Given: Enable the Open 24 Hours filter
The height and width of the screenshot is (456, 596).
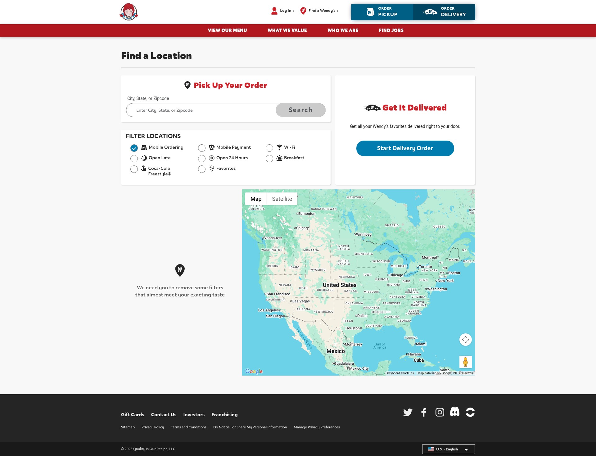Looking at the screenshot, I should (202, 159).
